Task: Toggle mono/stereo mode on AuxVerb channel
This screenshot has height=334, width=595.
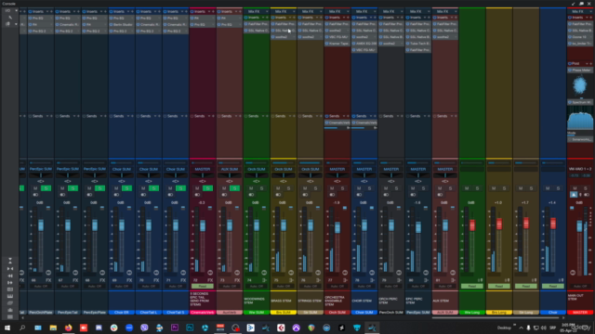Action: (224, 195)
